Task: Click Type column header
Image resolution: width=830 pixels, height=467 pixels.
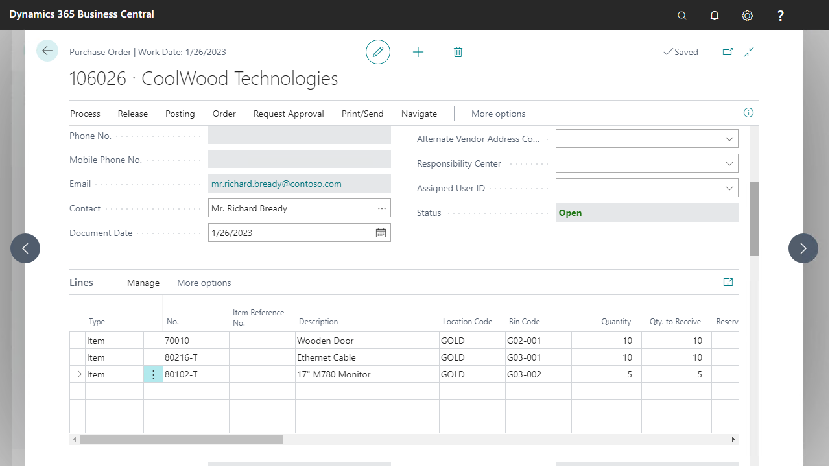Action: click(97, 322)
